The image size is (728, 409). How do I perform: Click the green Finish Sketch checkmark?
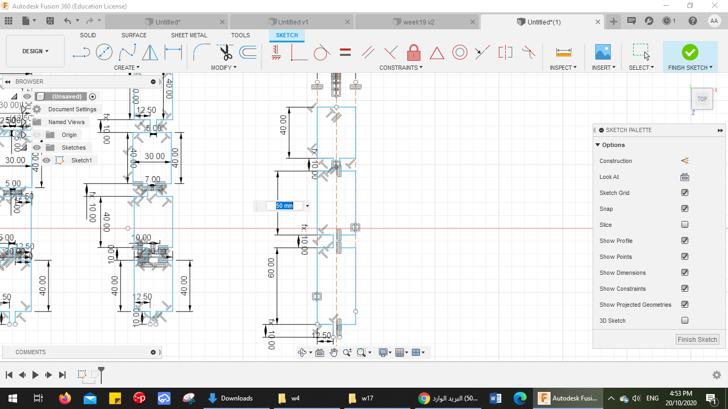click(690, 52)
